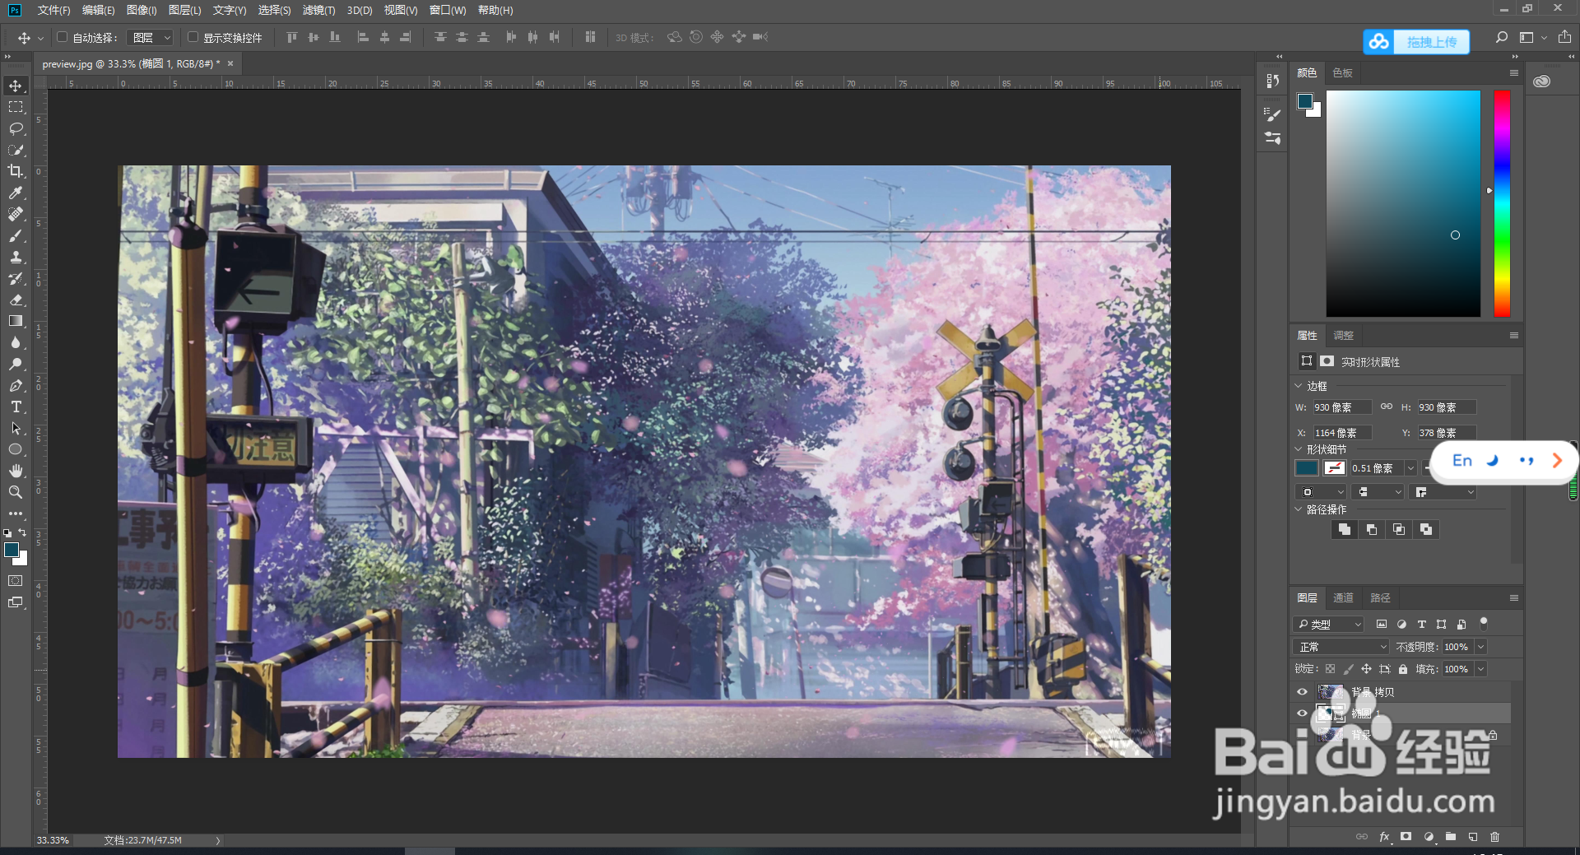Toggle the layer filter on/off switch

[x=1484, y=623]
